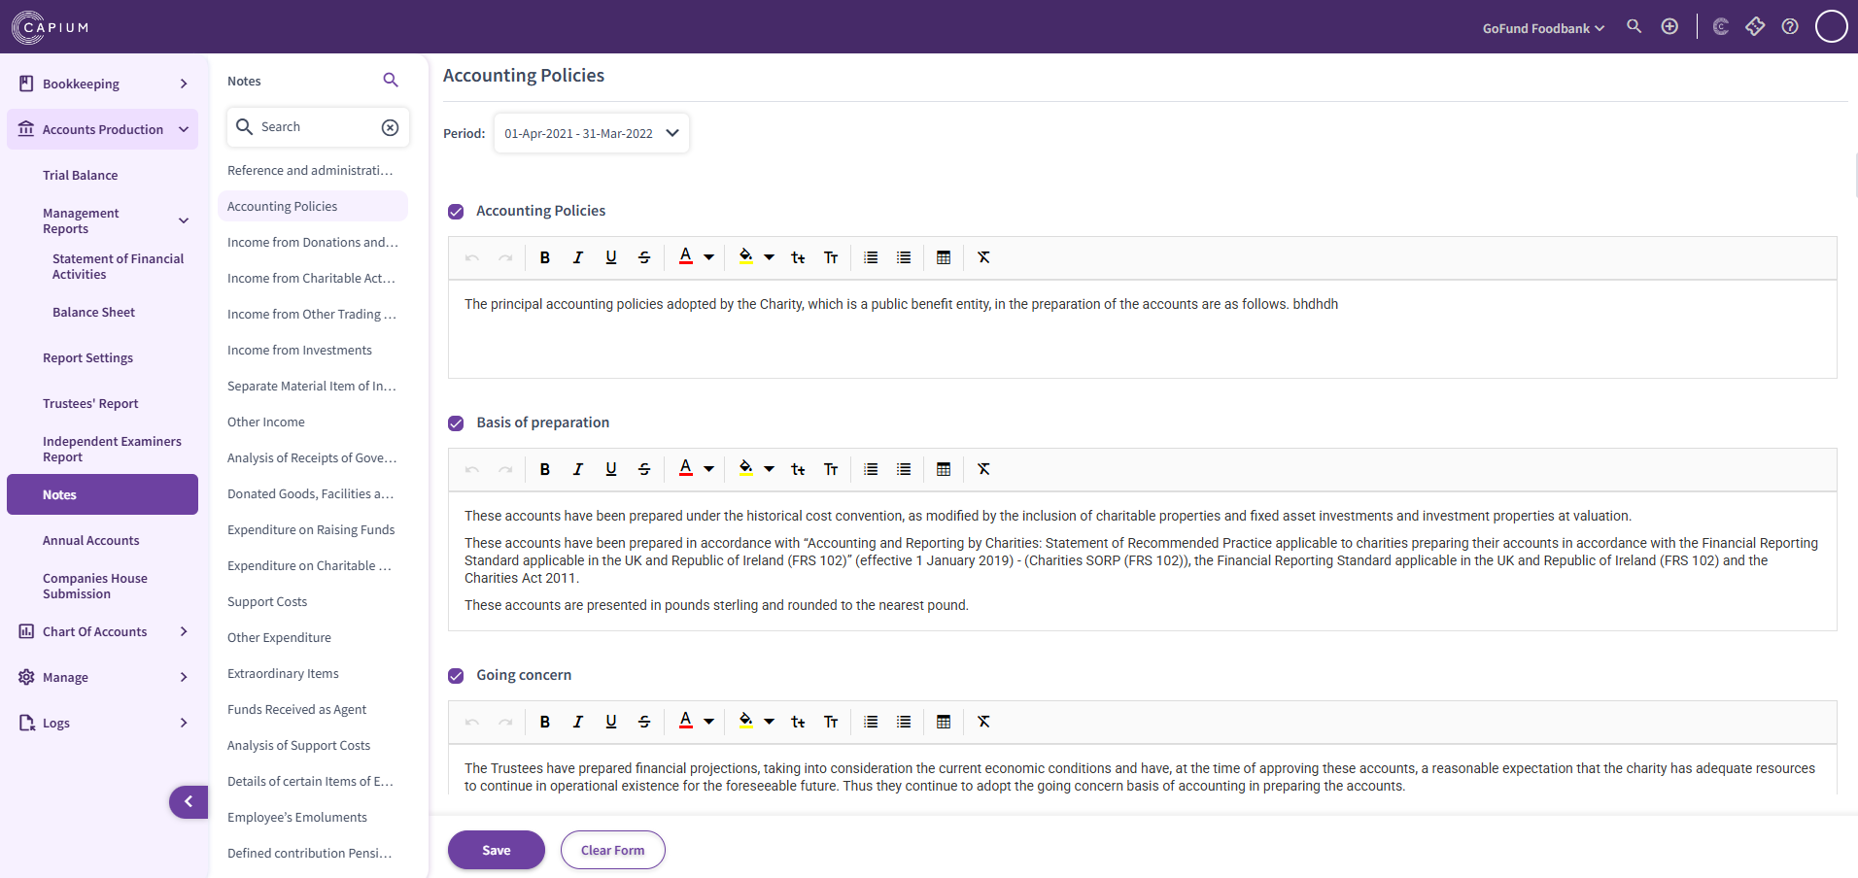1858x878 pixels.
Task: Insert table in the Going concern editor
Action: [x=944, y=722]
